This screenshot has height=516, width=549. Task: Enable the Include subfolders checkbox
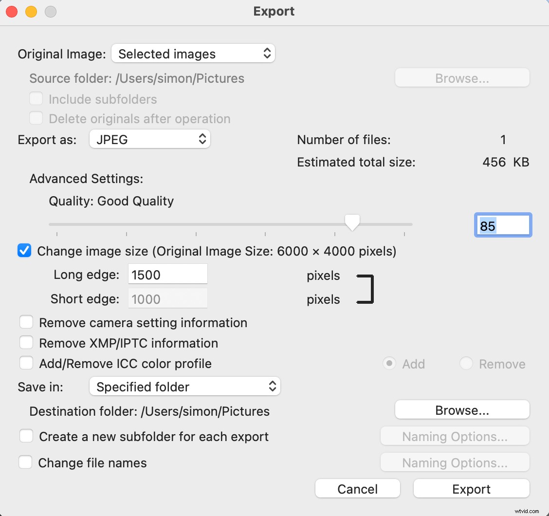pos(36,98)
